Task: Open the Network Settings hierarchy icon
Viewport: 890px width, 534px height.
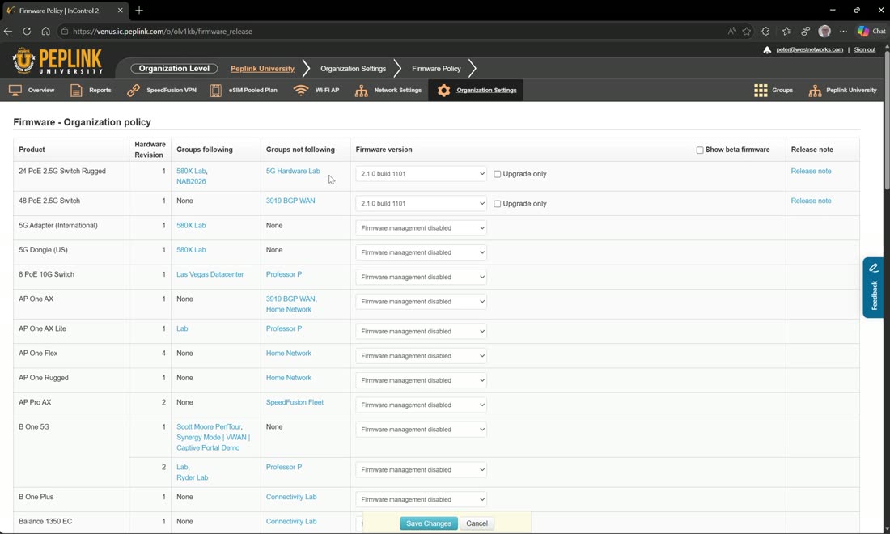Action: click(x=361, y=91)
